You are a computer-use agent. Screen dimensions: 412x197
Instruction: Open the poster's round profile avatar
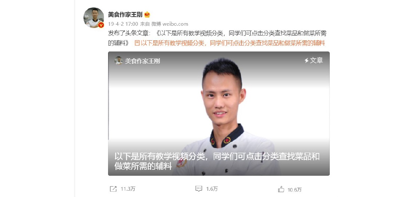pos(93,18)
